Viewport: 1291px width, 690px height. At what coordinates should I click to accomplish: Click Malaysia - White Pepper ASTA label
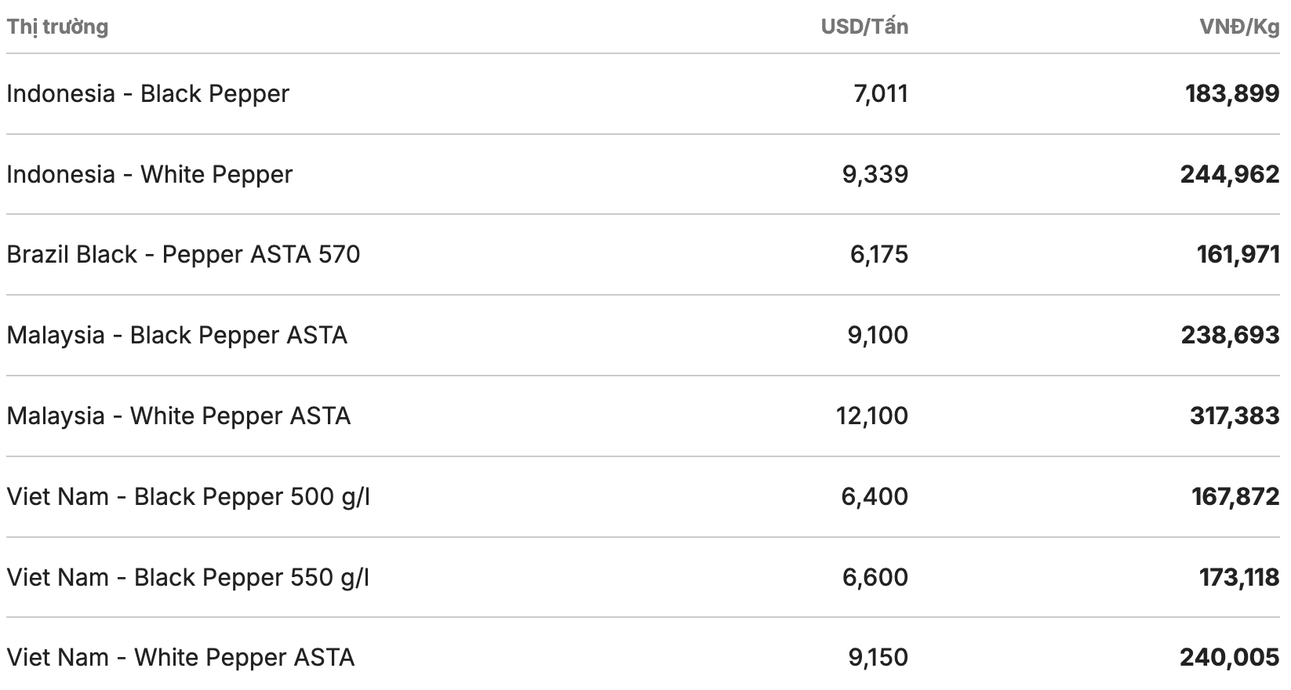pos(179,416)
